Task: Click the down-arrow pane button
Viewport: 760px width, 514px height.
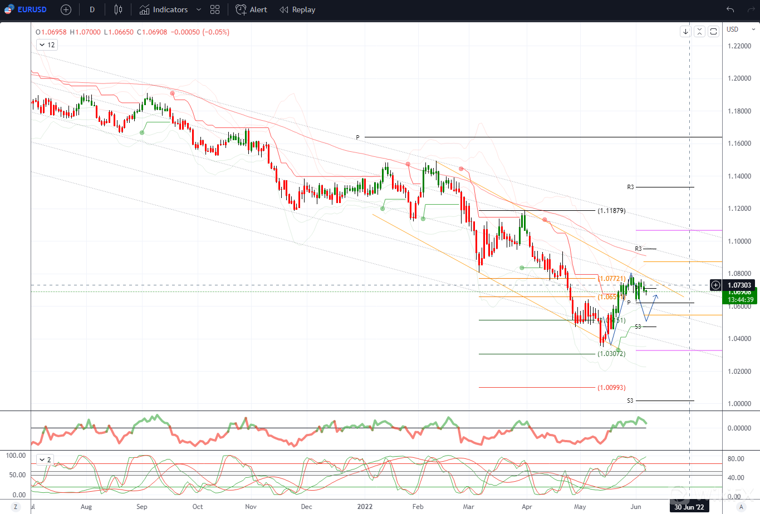Action: coord(686,32)
